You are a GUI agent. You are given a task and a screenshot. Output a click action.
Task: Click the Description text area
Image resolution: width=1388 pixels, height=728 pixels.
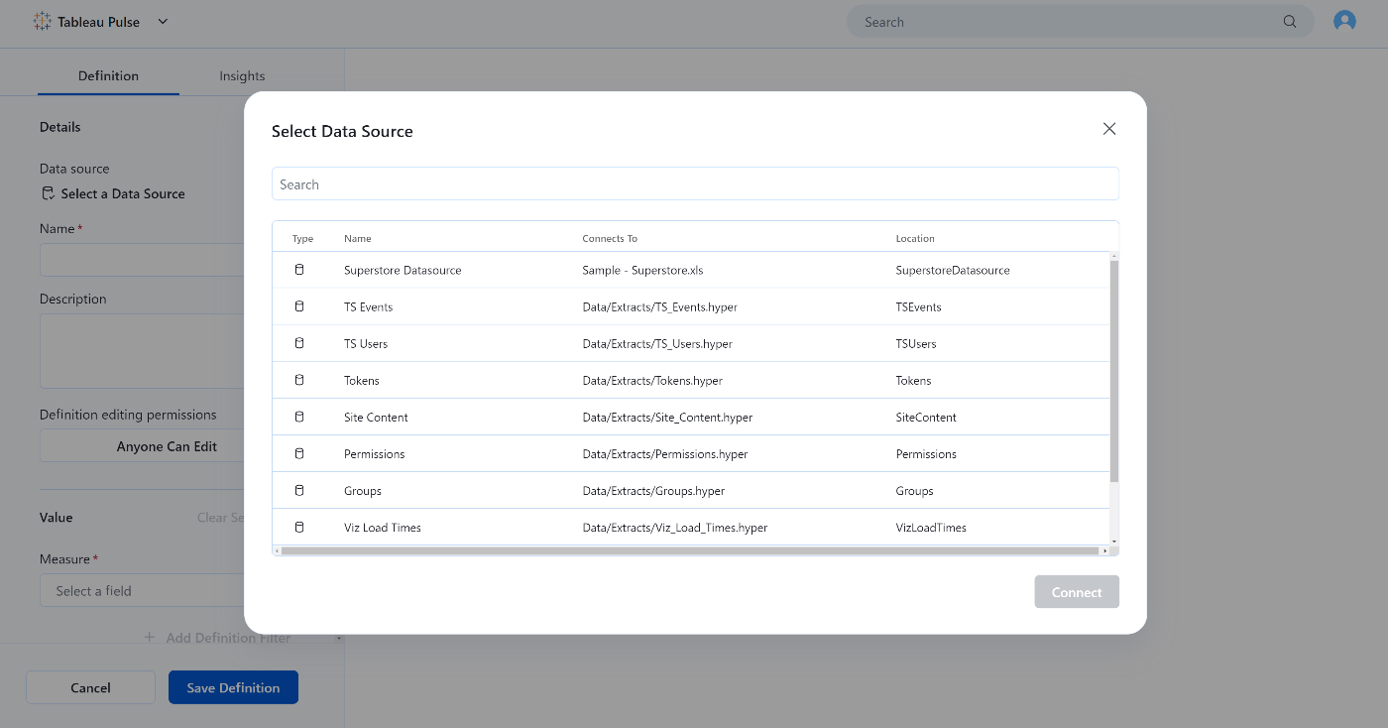tap(142, 351)
